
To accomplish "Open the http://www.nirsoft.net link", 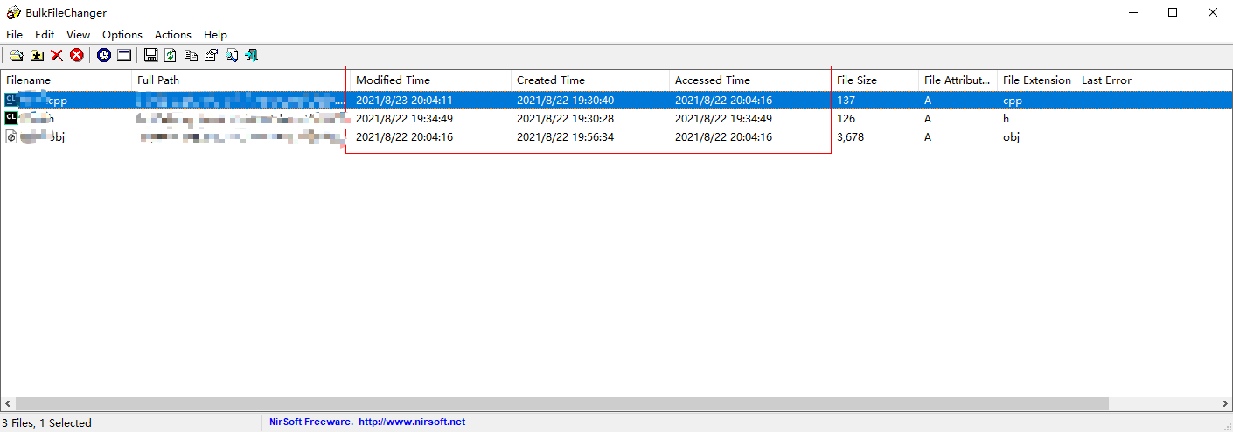I will (412, 422).
